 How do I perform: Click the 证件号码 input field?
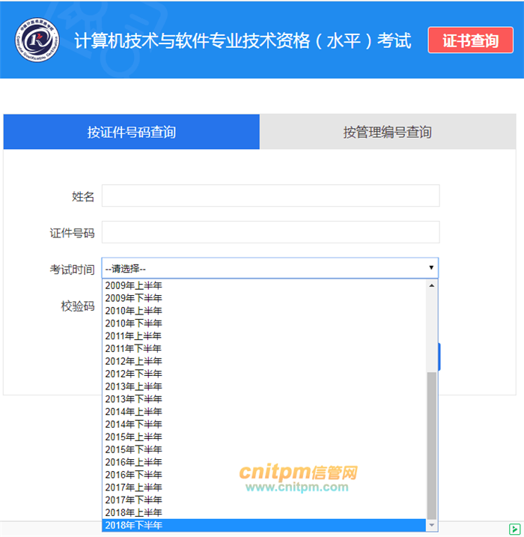tap(270, 233)
